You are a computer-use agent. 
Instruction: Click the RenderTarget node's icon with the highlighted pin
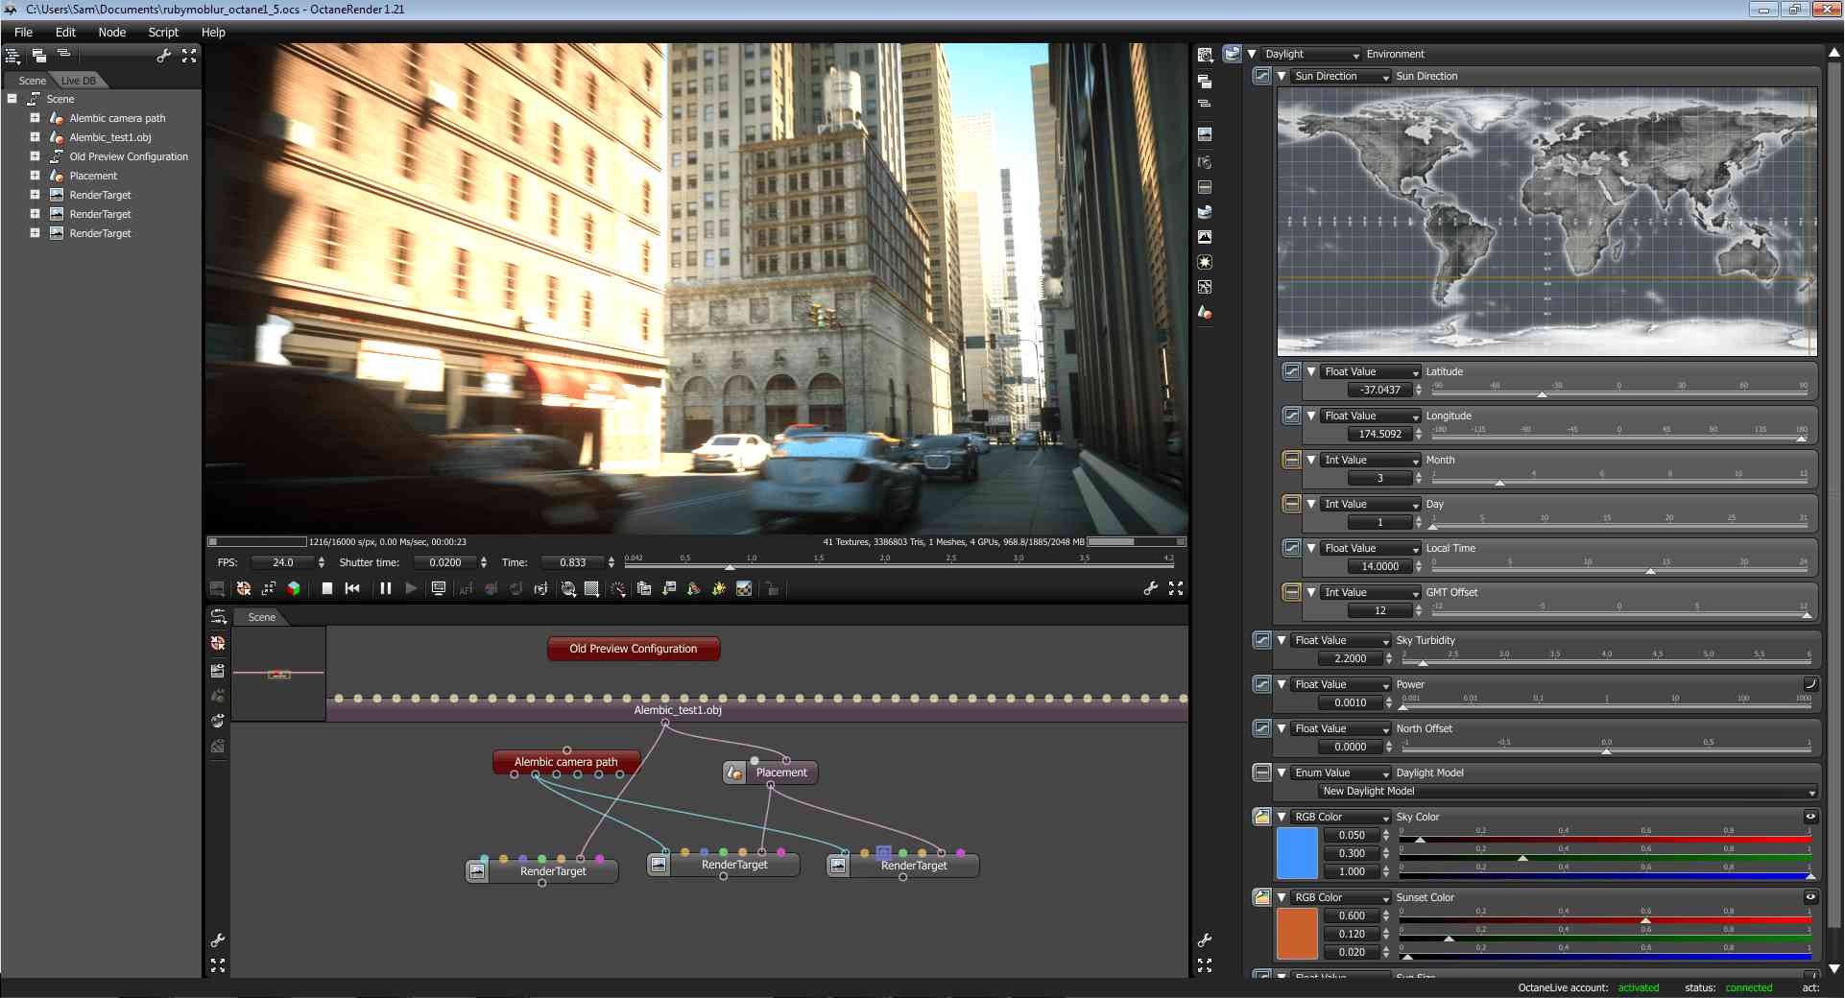[x=838, y=865]
